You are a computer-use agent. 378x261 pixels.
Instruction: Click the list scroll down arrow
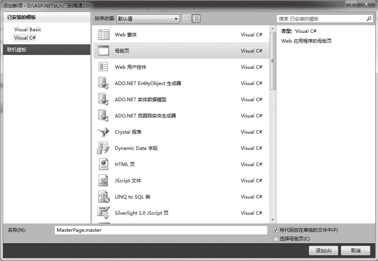pyautogui.click(x=273, y=219)
